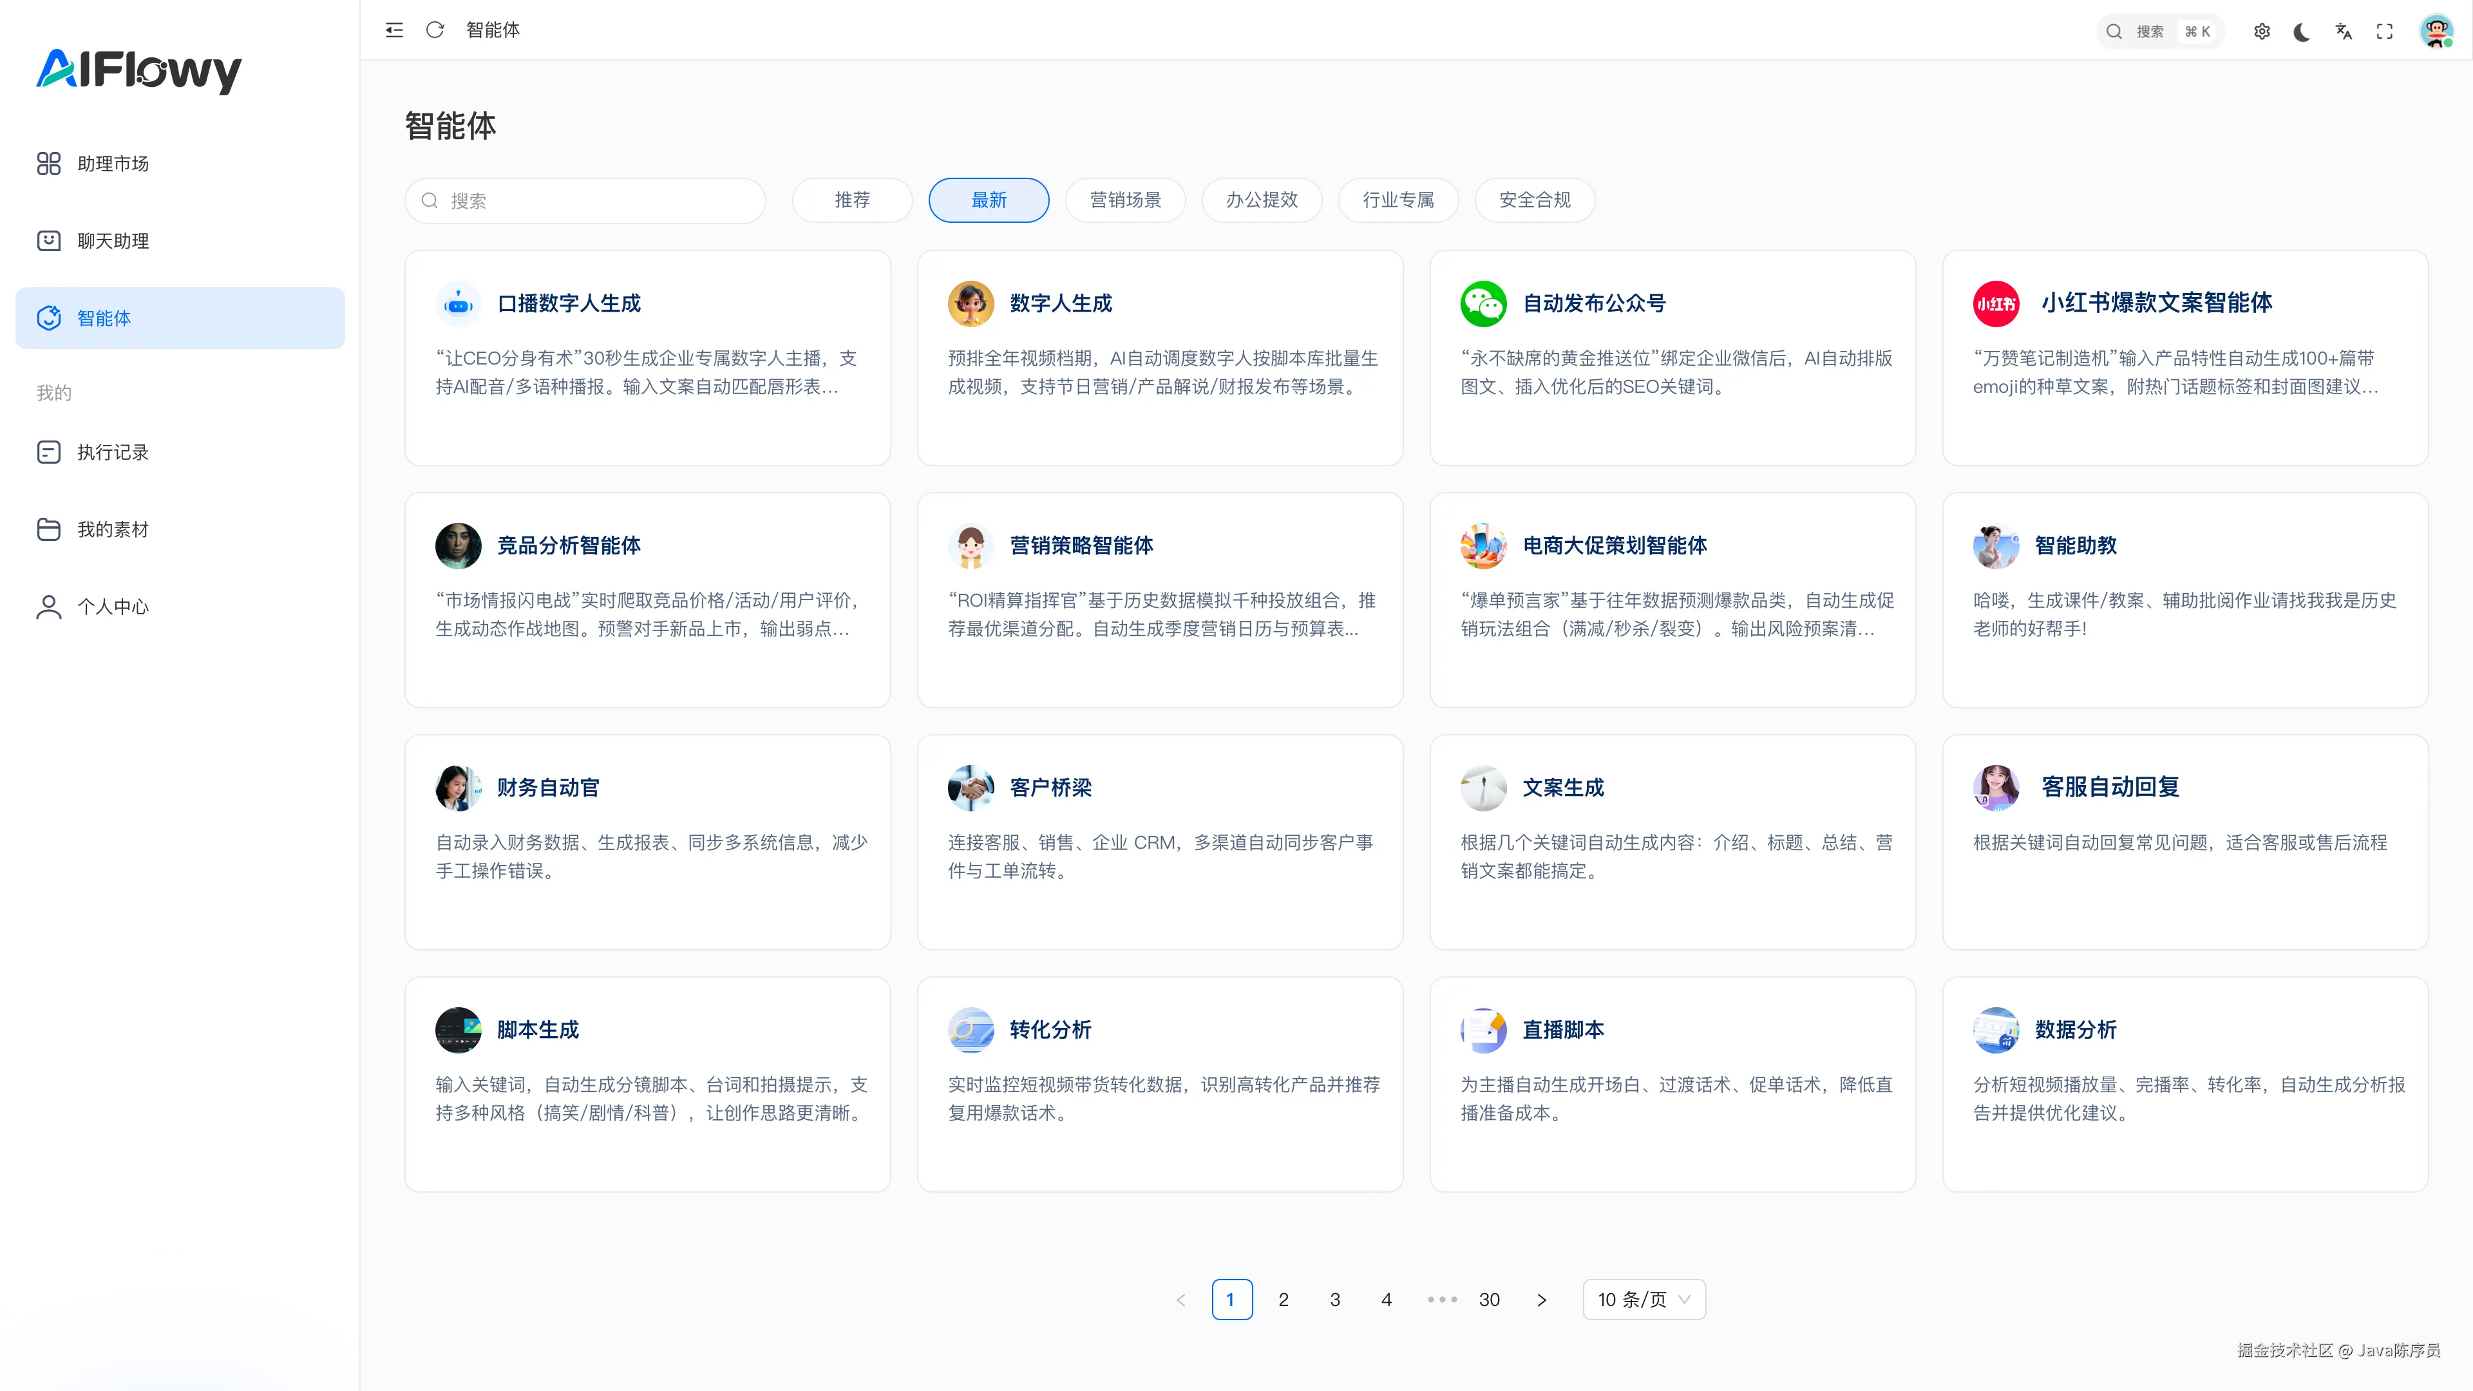Go to previous page arrow
The width and height of the screenshot is (2473, 1391).
tap(1181, 1300)
